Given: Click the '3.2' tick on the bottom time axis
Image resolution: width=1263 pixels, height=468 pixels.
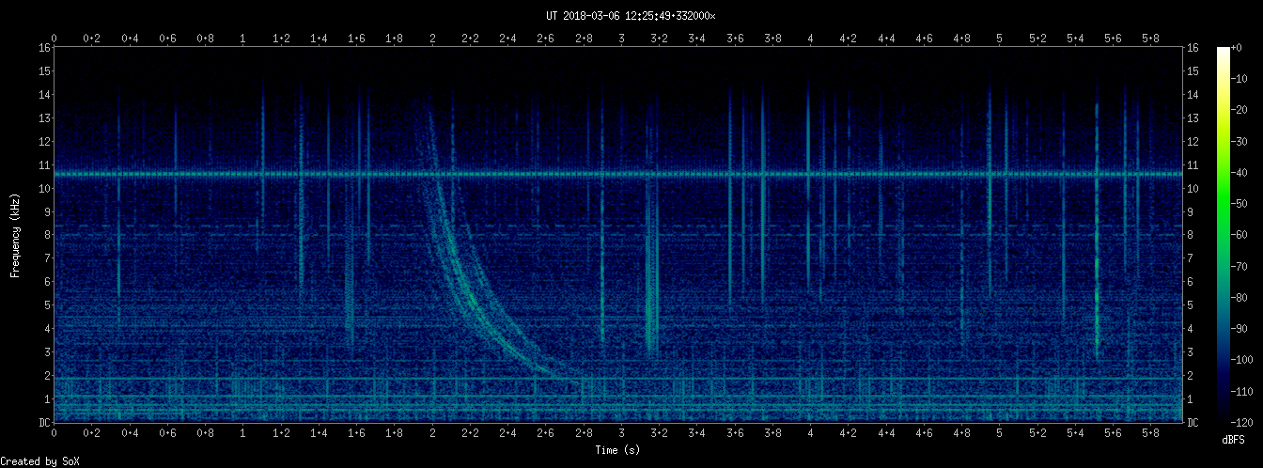Looking at the screenshot, I should 659,434.
